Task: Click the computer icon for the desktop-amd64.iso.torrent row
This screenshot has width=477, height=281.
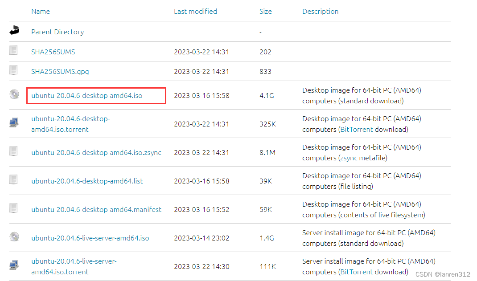Action: (14, 122)
